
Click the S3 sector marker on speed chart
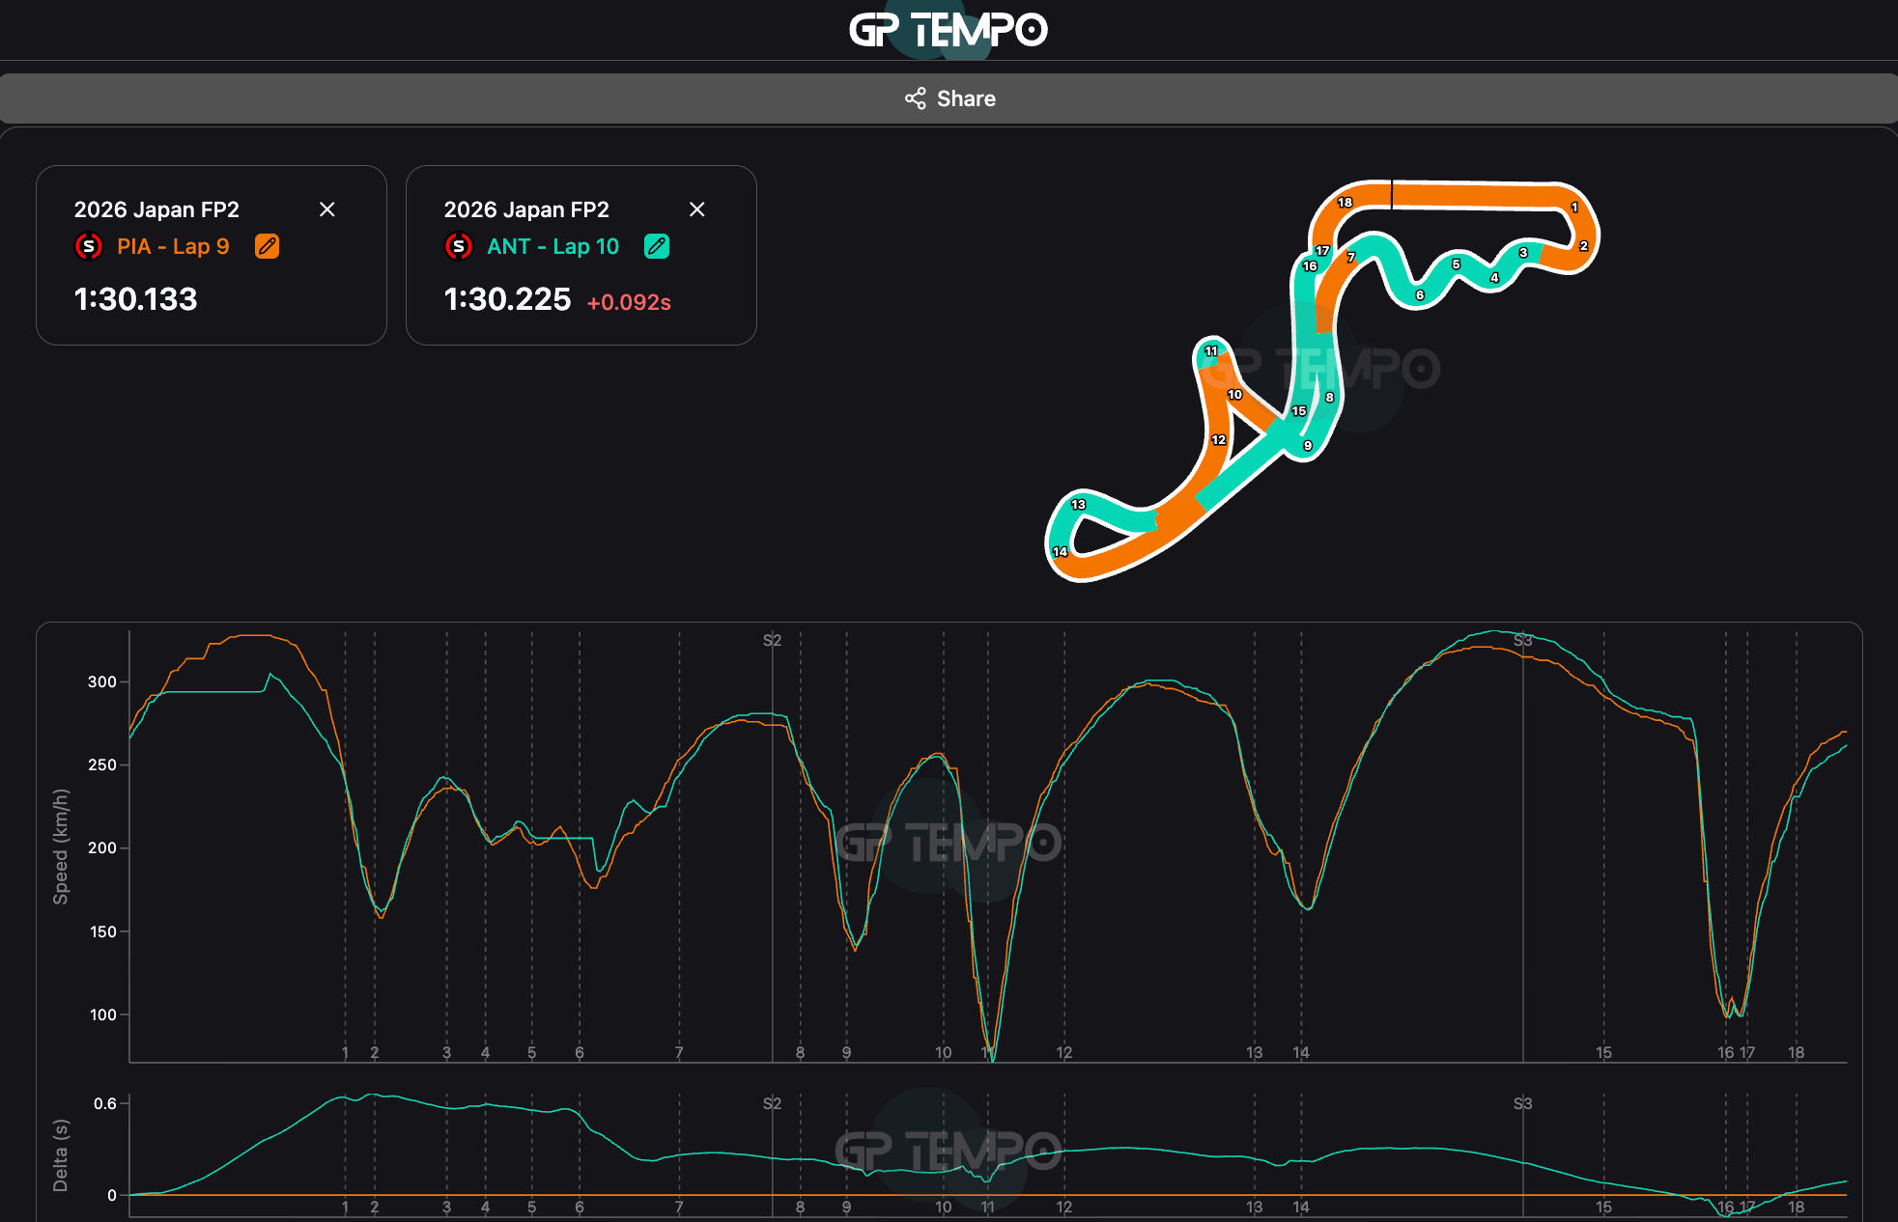click(1522, 640)
